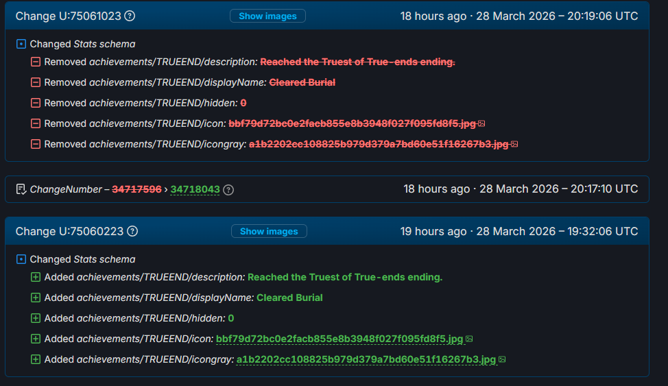
Task: Show images for Change U:75060223
Action: pyautogui.click(x=269, y=231)
